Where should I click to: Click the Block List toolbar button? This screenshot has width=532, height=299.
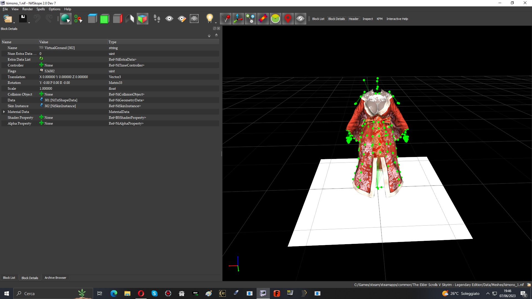[318, 19]
